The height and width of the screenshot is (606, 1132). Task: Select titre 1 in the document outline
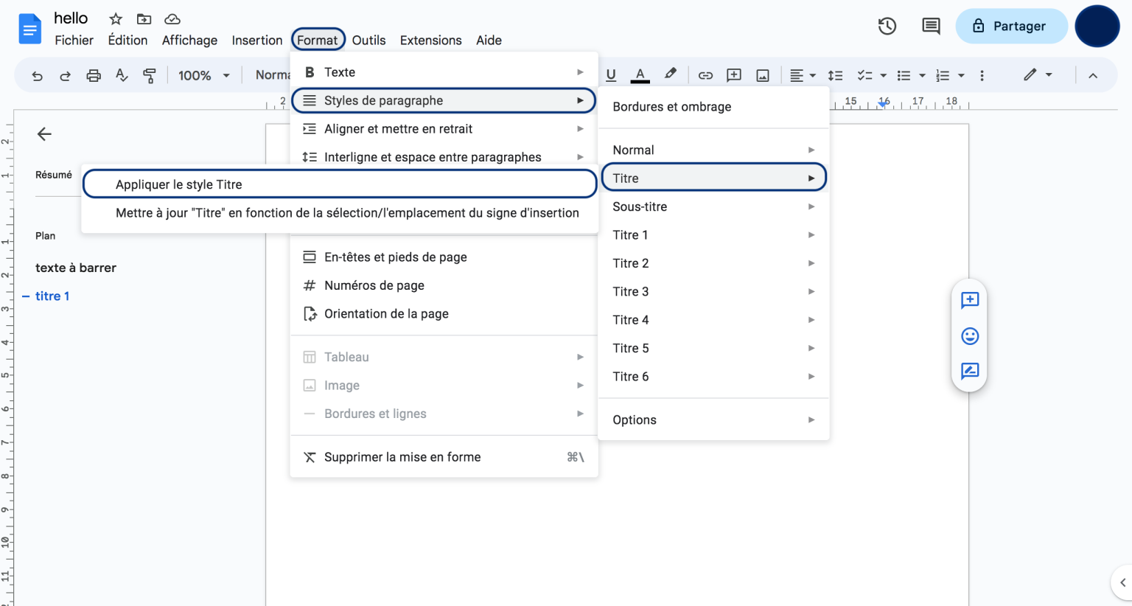coord(52,296)
